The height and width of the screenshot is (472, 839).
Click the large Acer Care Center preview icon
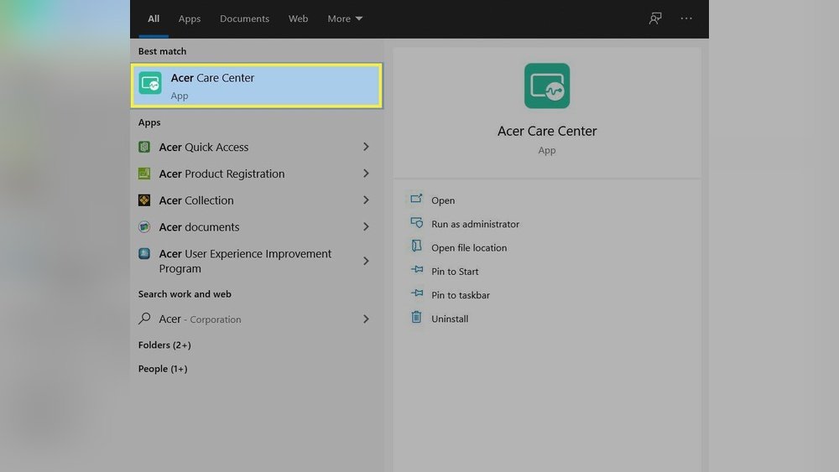click(x=547, y=86)
